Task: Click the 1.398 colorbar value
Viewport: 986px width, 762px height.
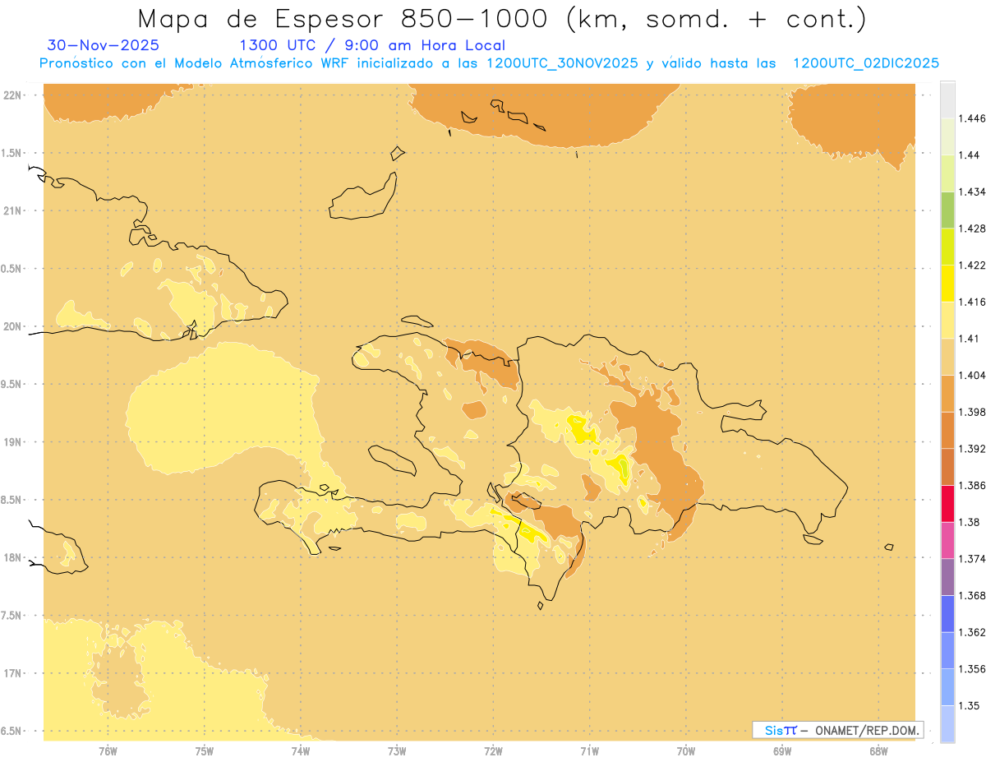Action: tap(972, 412)
